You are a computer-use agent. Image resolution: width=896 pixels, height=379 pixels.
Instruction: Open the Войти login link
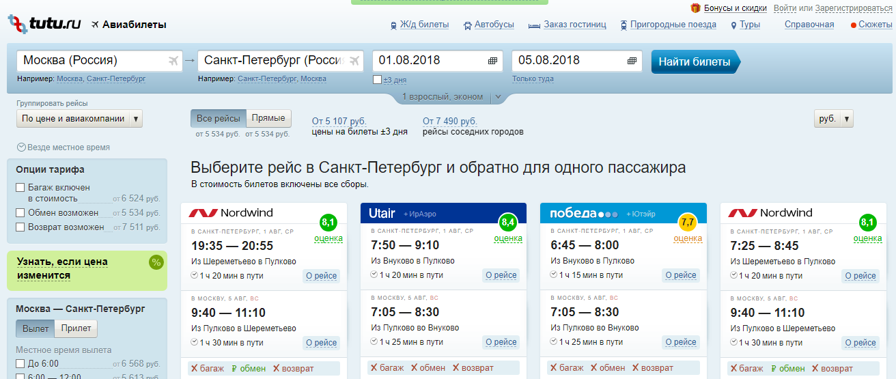click(x=785, y=8)
